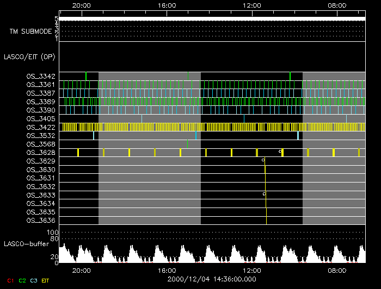Click the 2000/12/04 14:36:00.000 timestamp
This screenshot has height=289, width=381.
[211, 279]
